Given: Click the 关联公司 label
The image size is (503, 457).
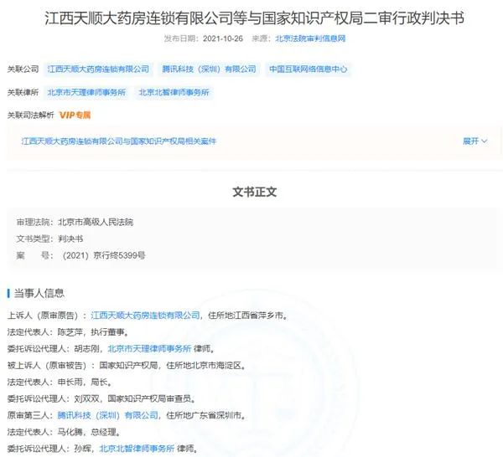Looking at the screenshot, I should 23,69.
